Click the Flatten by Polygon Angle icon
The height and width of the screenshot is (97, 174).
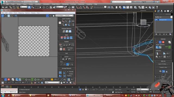coord(60,44)
